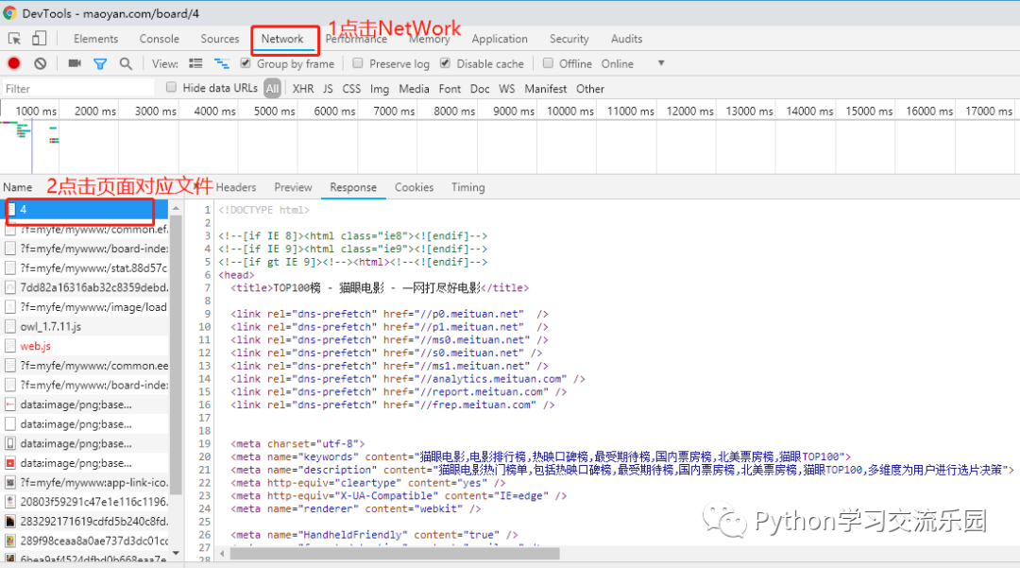
Task: Click the icon beside 283292171619cdfd5b240c8fd
Action: [x=10, y=521]
